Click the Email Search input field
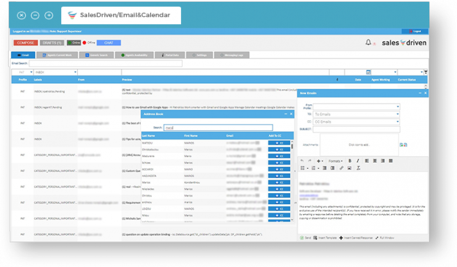457x267 pixels. tap(106, 63)
